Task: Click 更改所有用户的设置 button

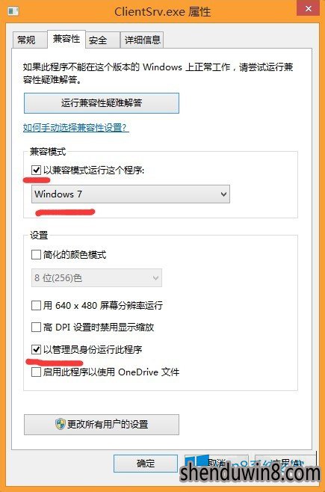Action: pos(102,425)
